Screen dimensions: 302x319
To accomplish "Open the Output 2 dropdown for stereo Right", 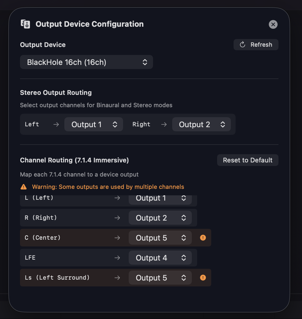I will click(x=202, y=124).
